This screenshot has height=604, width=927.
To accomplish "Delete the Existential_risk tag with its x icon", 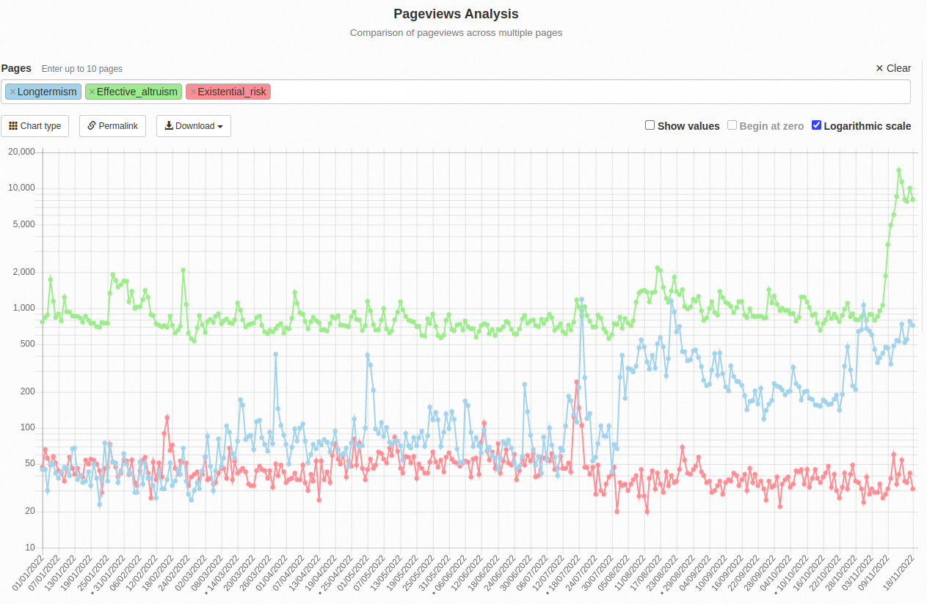I will click(193, 92).
